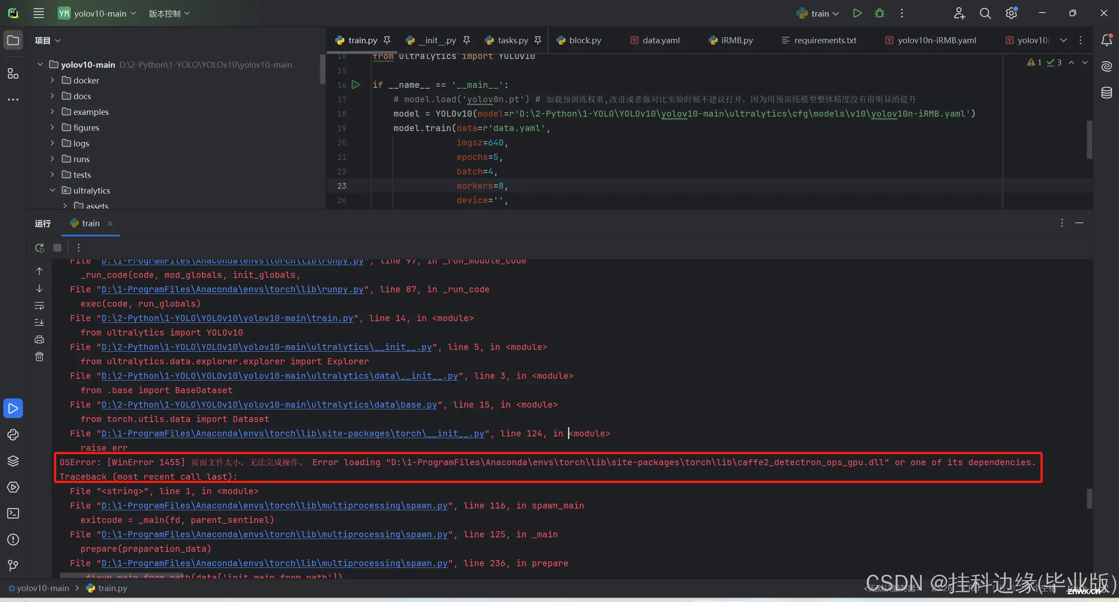Expand the examples folder
This screenshot has width=1119, height=602.
click(x=52, y=112)
